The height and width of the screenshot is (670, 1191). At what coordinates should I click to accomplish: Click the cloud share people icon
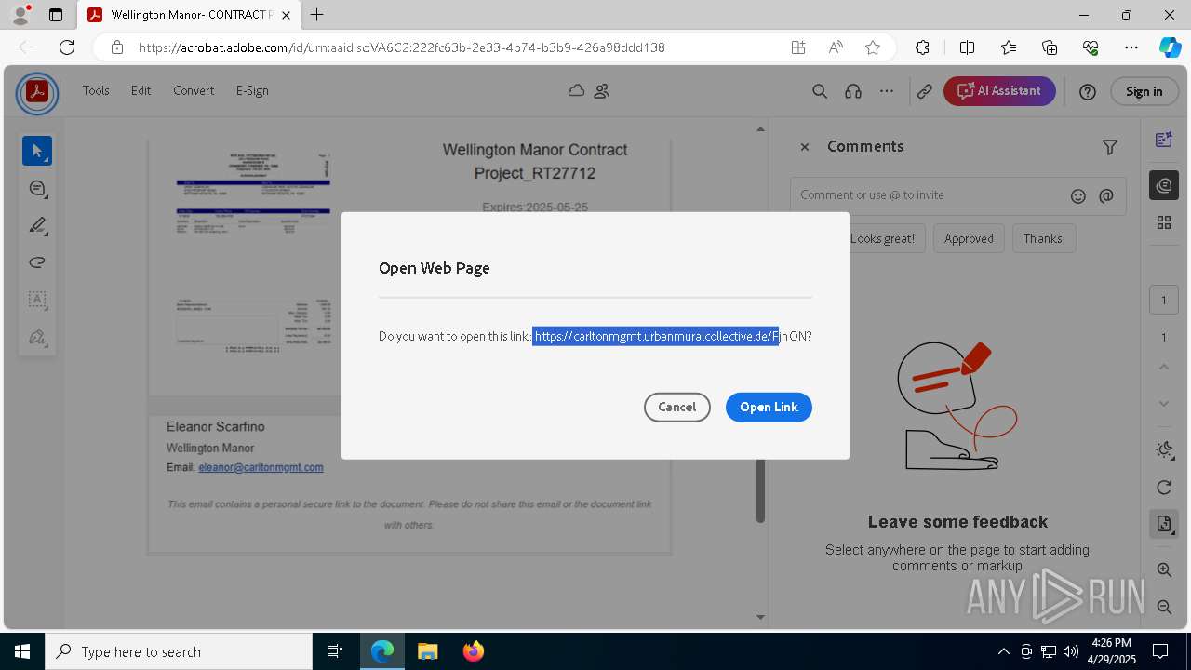(x=601, y=90)
